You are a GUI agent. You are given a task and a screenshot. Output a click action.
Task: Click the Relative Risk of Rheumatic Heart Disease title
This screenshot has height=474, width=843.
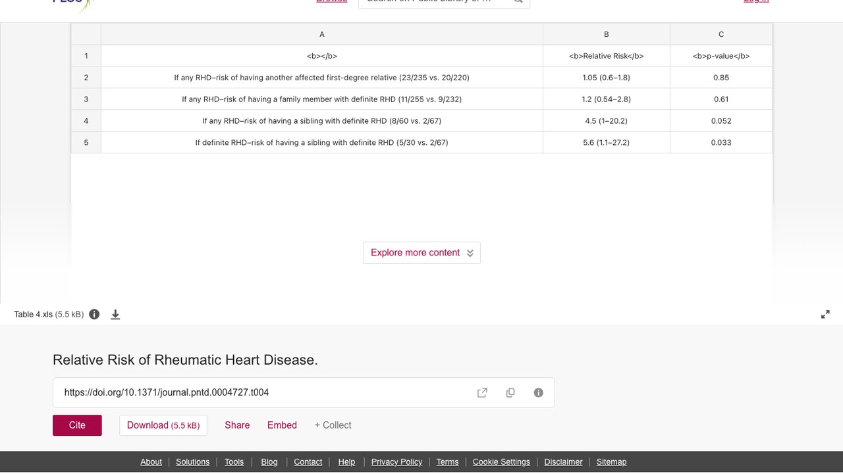point(185,360)
